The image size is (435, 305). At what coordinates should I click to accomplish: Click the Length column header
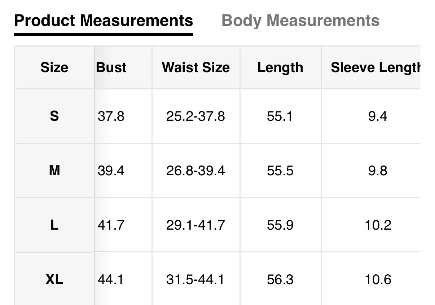(x=280, y=67)
